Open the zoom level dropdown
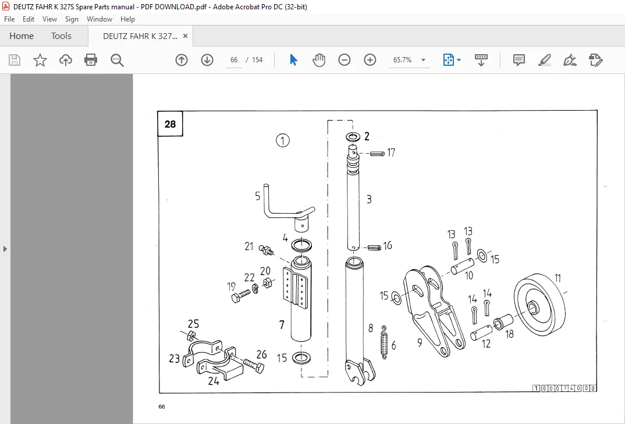The image size is (625, 424). point(423,60)
